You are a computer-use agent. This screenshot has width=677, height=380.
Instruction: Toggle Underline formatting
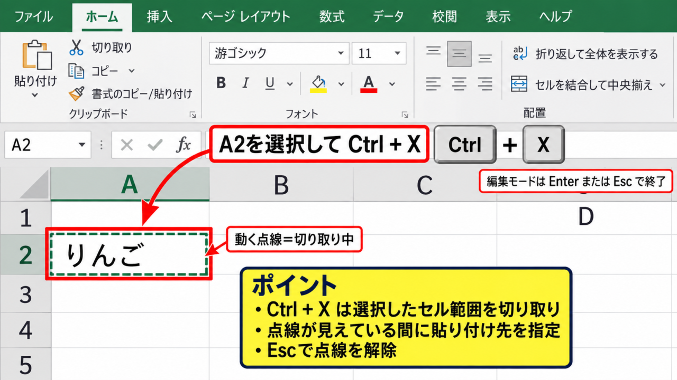(270, 83)
